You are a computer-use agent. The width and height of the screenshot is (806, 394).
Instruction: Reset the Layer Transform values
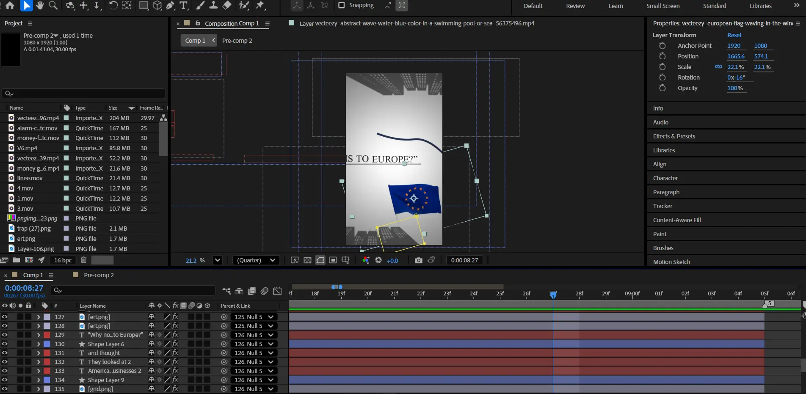point(734,35)
